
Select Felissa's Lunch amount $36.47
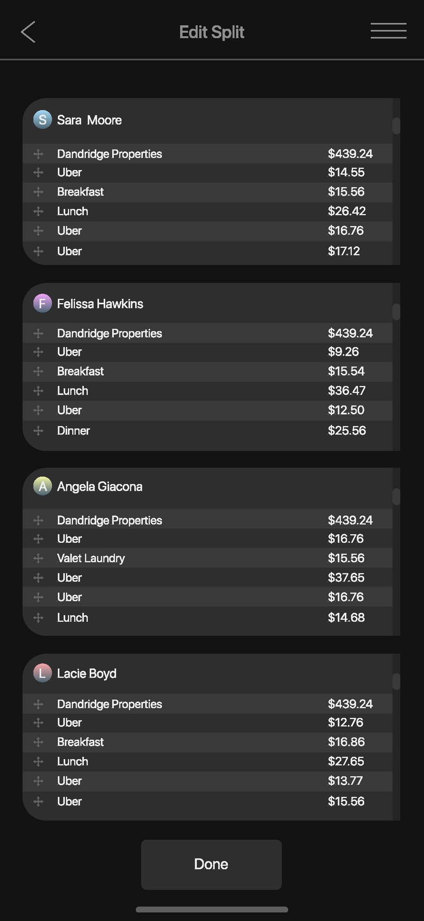[347, 391]
